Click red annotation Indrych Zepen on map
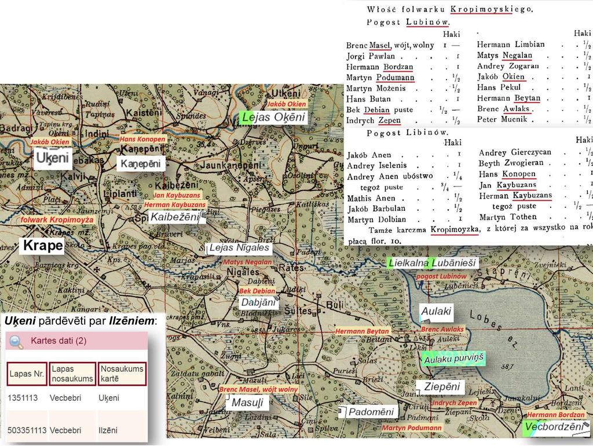Image resolution: width=593 pixels, height=446 pixels. pos(454,403)
